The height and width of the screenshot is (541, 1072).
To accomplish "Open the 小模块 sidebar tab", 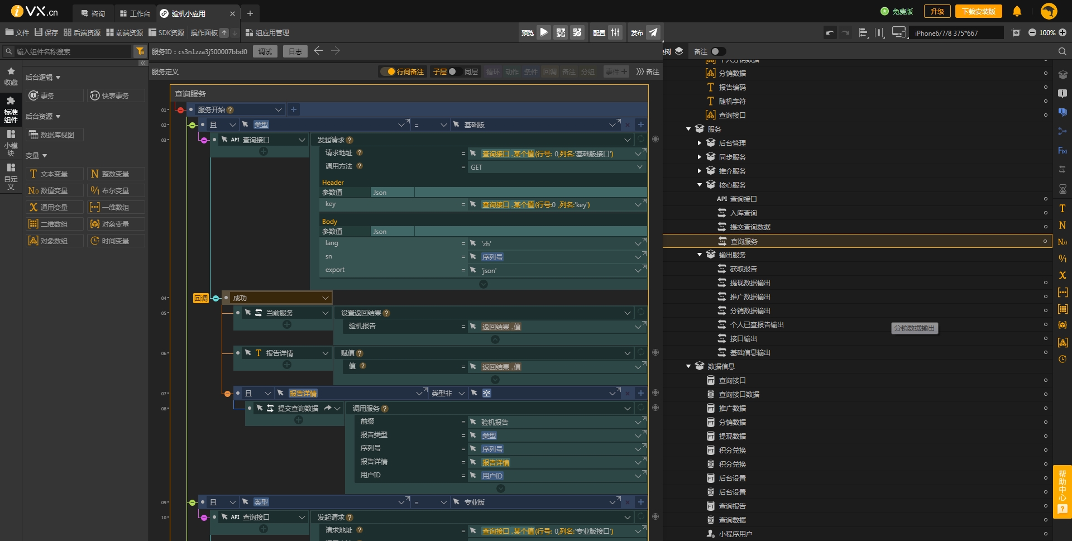I will tap(11, 142).
